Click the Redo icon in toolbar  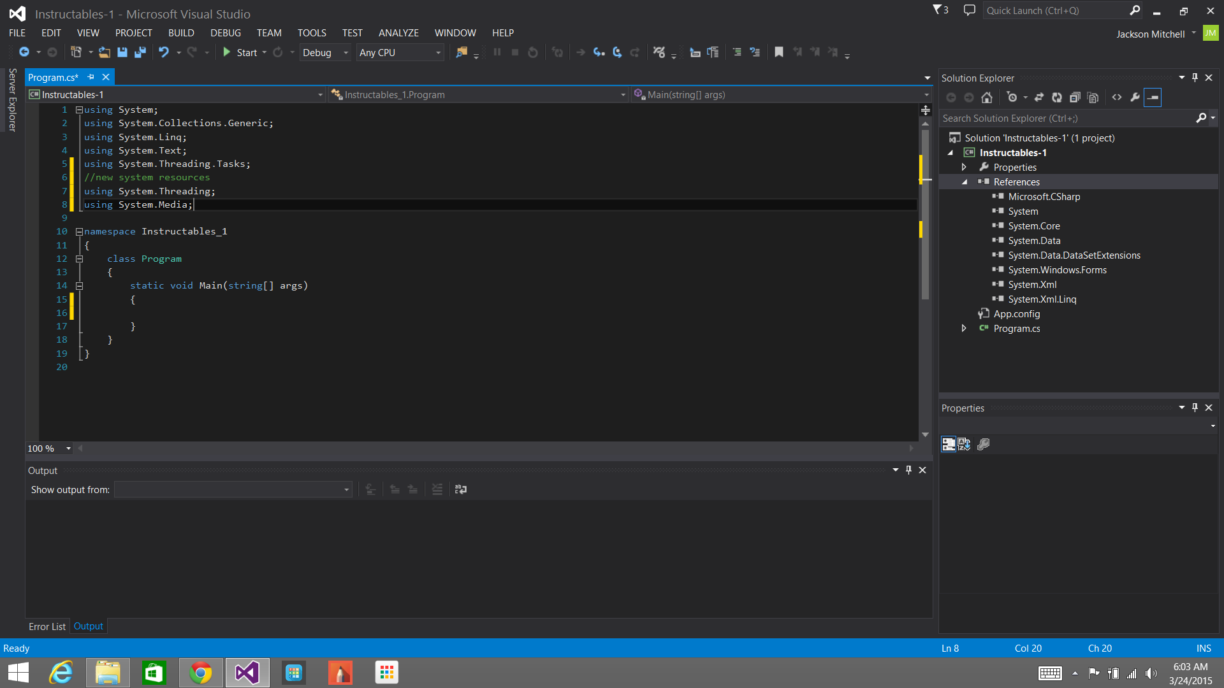pos(192,52)
